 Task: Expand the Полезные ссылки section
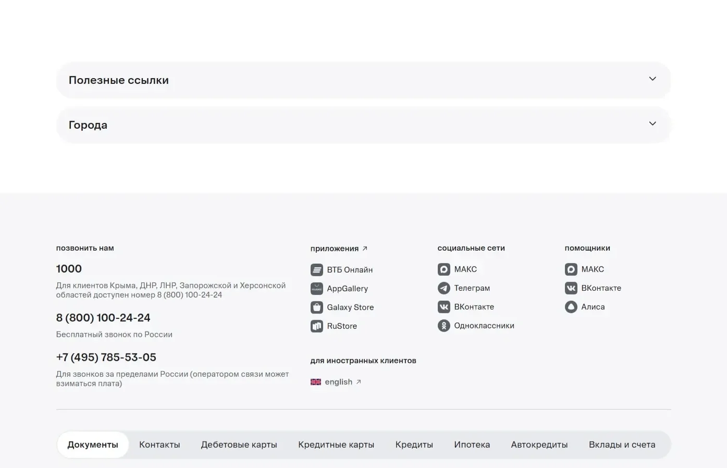pos(363,80)
